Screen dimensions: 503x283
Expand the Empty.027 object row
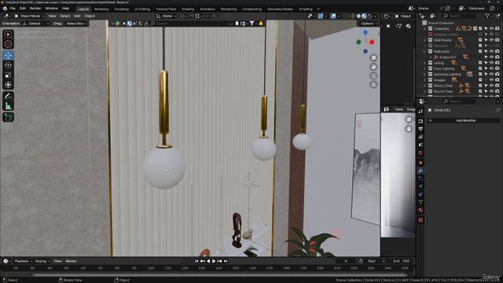coord(431,57)
